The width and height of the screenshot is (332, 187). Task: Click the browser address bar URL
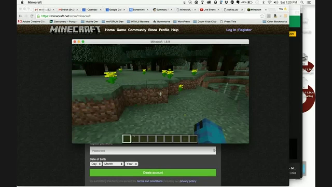(66, 16)
